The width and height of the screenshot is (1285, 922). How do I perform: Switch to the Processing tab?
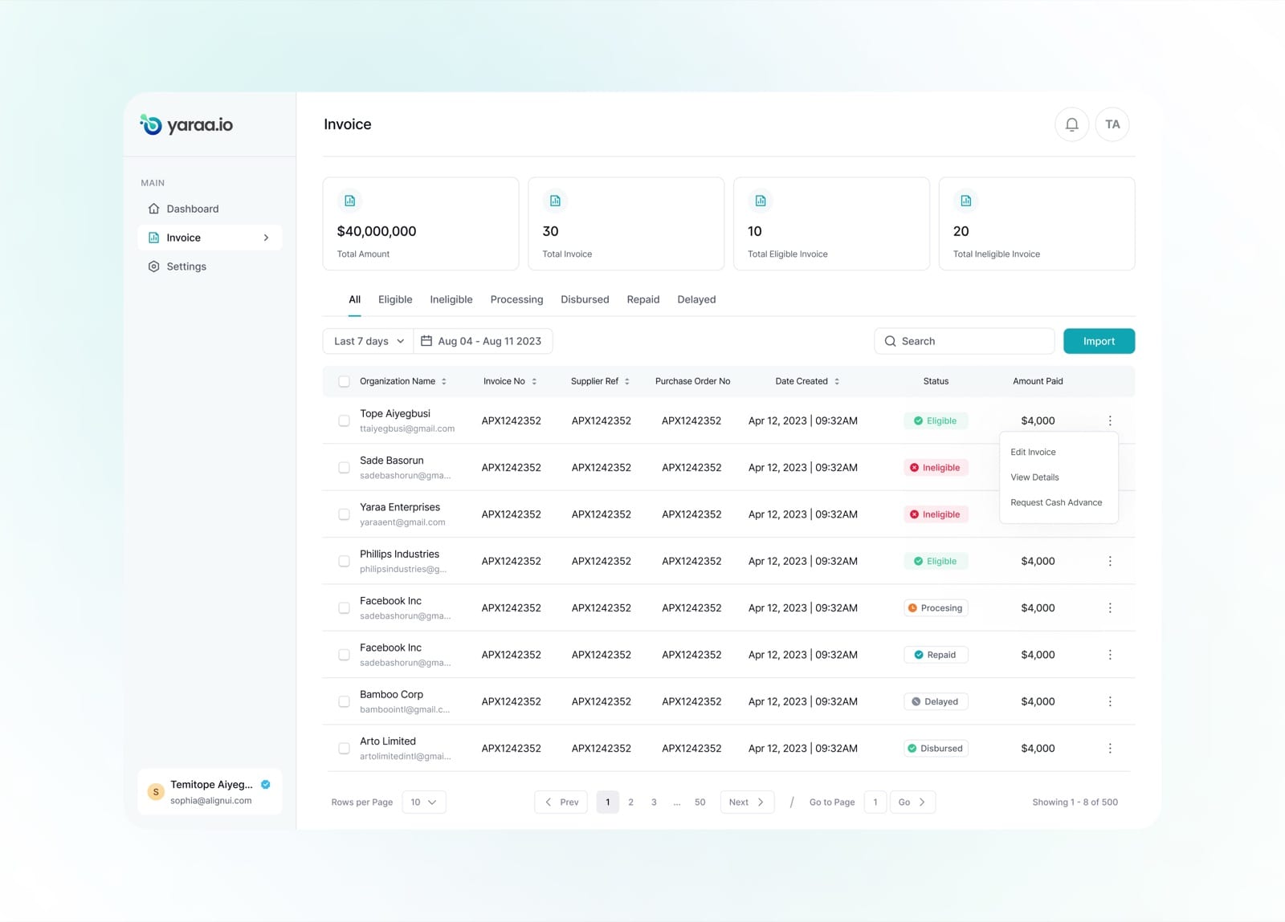tap(516, 299)
